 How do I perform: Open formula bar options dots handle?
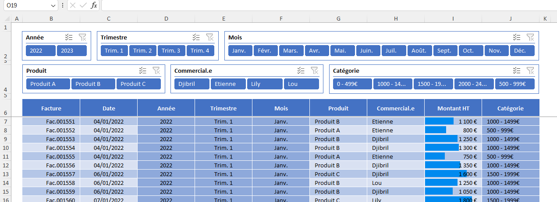point(63,5)
